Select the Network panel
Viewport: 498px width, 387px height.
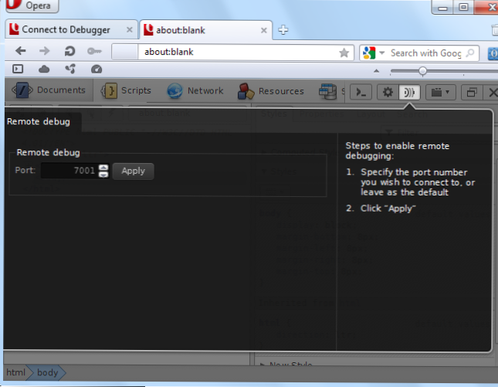(195, 90)
